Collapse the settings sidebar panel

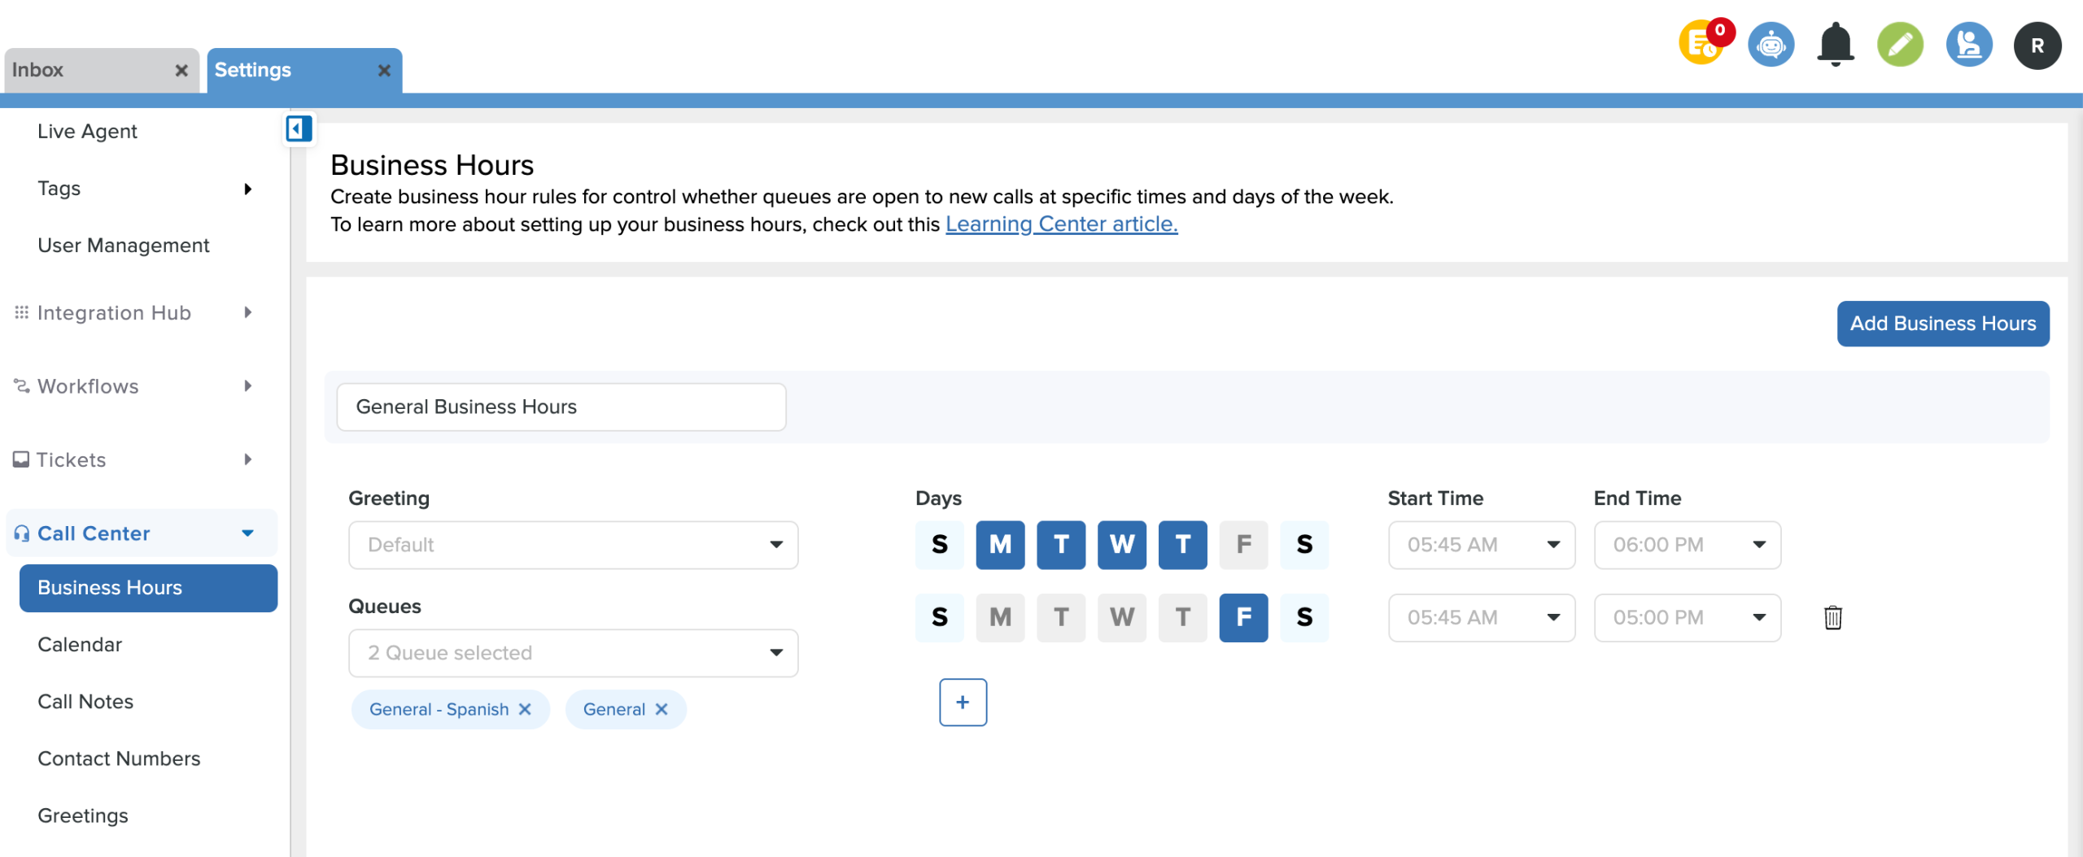pos(299,128)
